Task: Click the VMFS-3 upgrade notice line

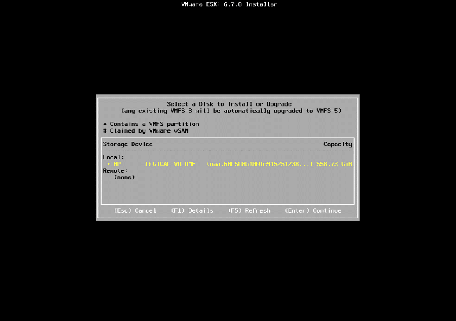Action: [x=231, y=111]
